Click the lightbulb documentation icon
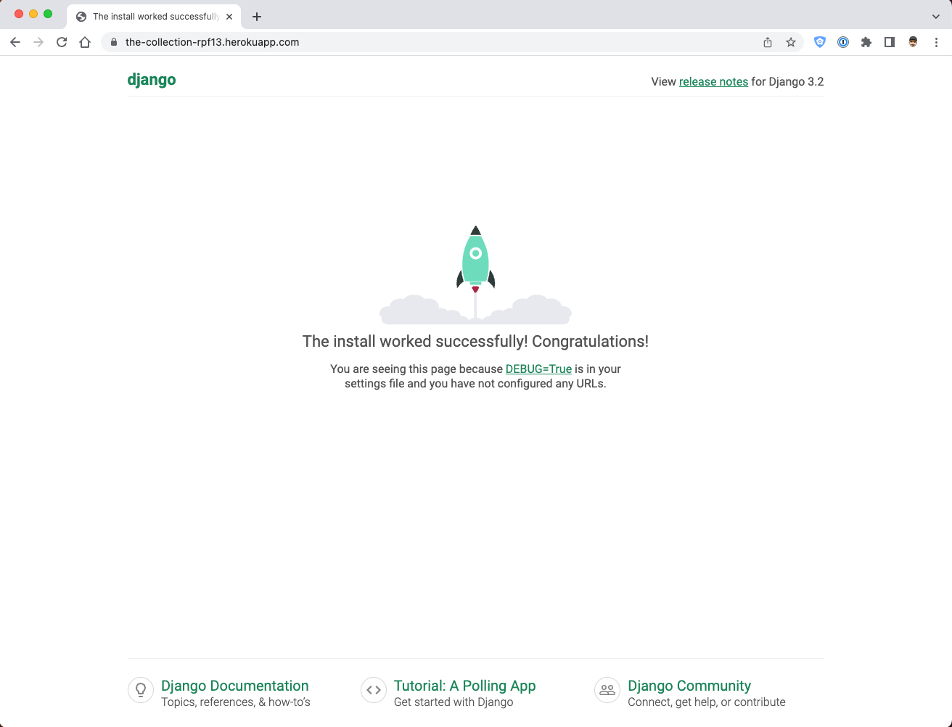This screenshot has height=727, width=952. tap(141, 690)
